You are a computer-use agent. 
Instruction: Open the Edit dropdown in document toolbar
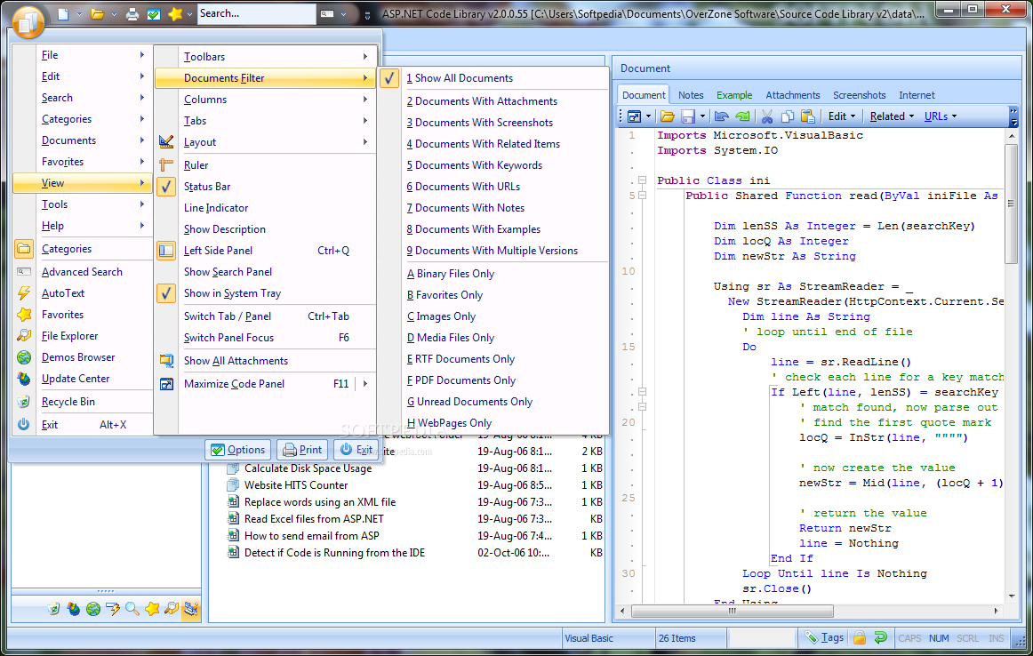[x=841, y=116]
